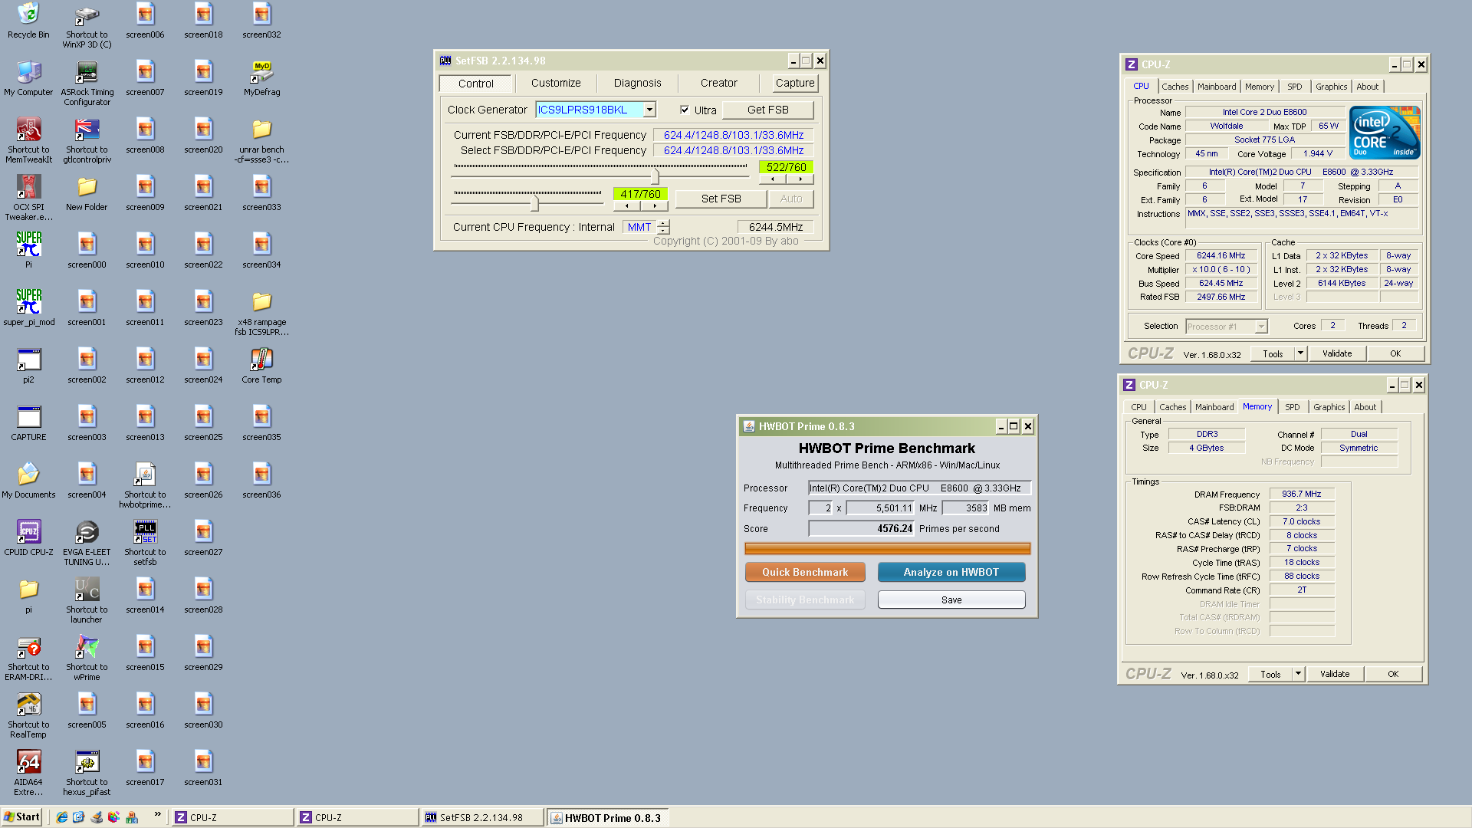Open OCX SPI Tweaker icon
The width and height of the screenshot is (1472, 828).
click(28, 198)
